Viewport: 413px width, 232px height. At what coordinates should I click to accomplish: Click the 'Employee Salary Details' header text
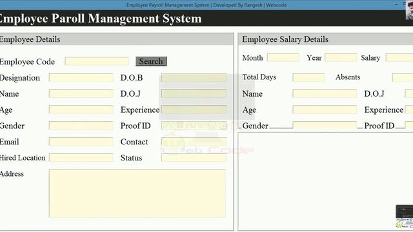[x=285, y=39]
